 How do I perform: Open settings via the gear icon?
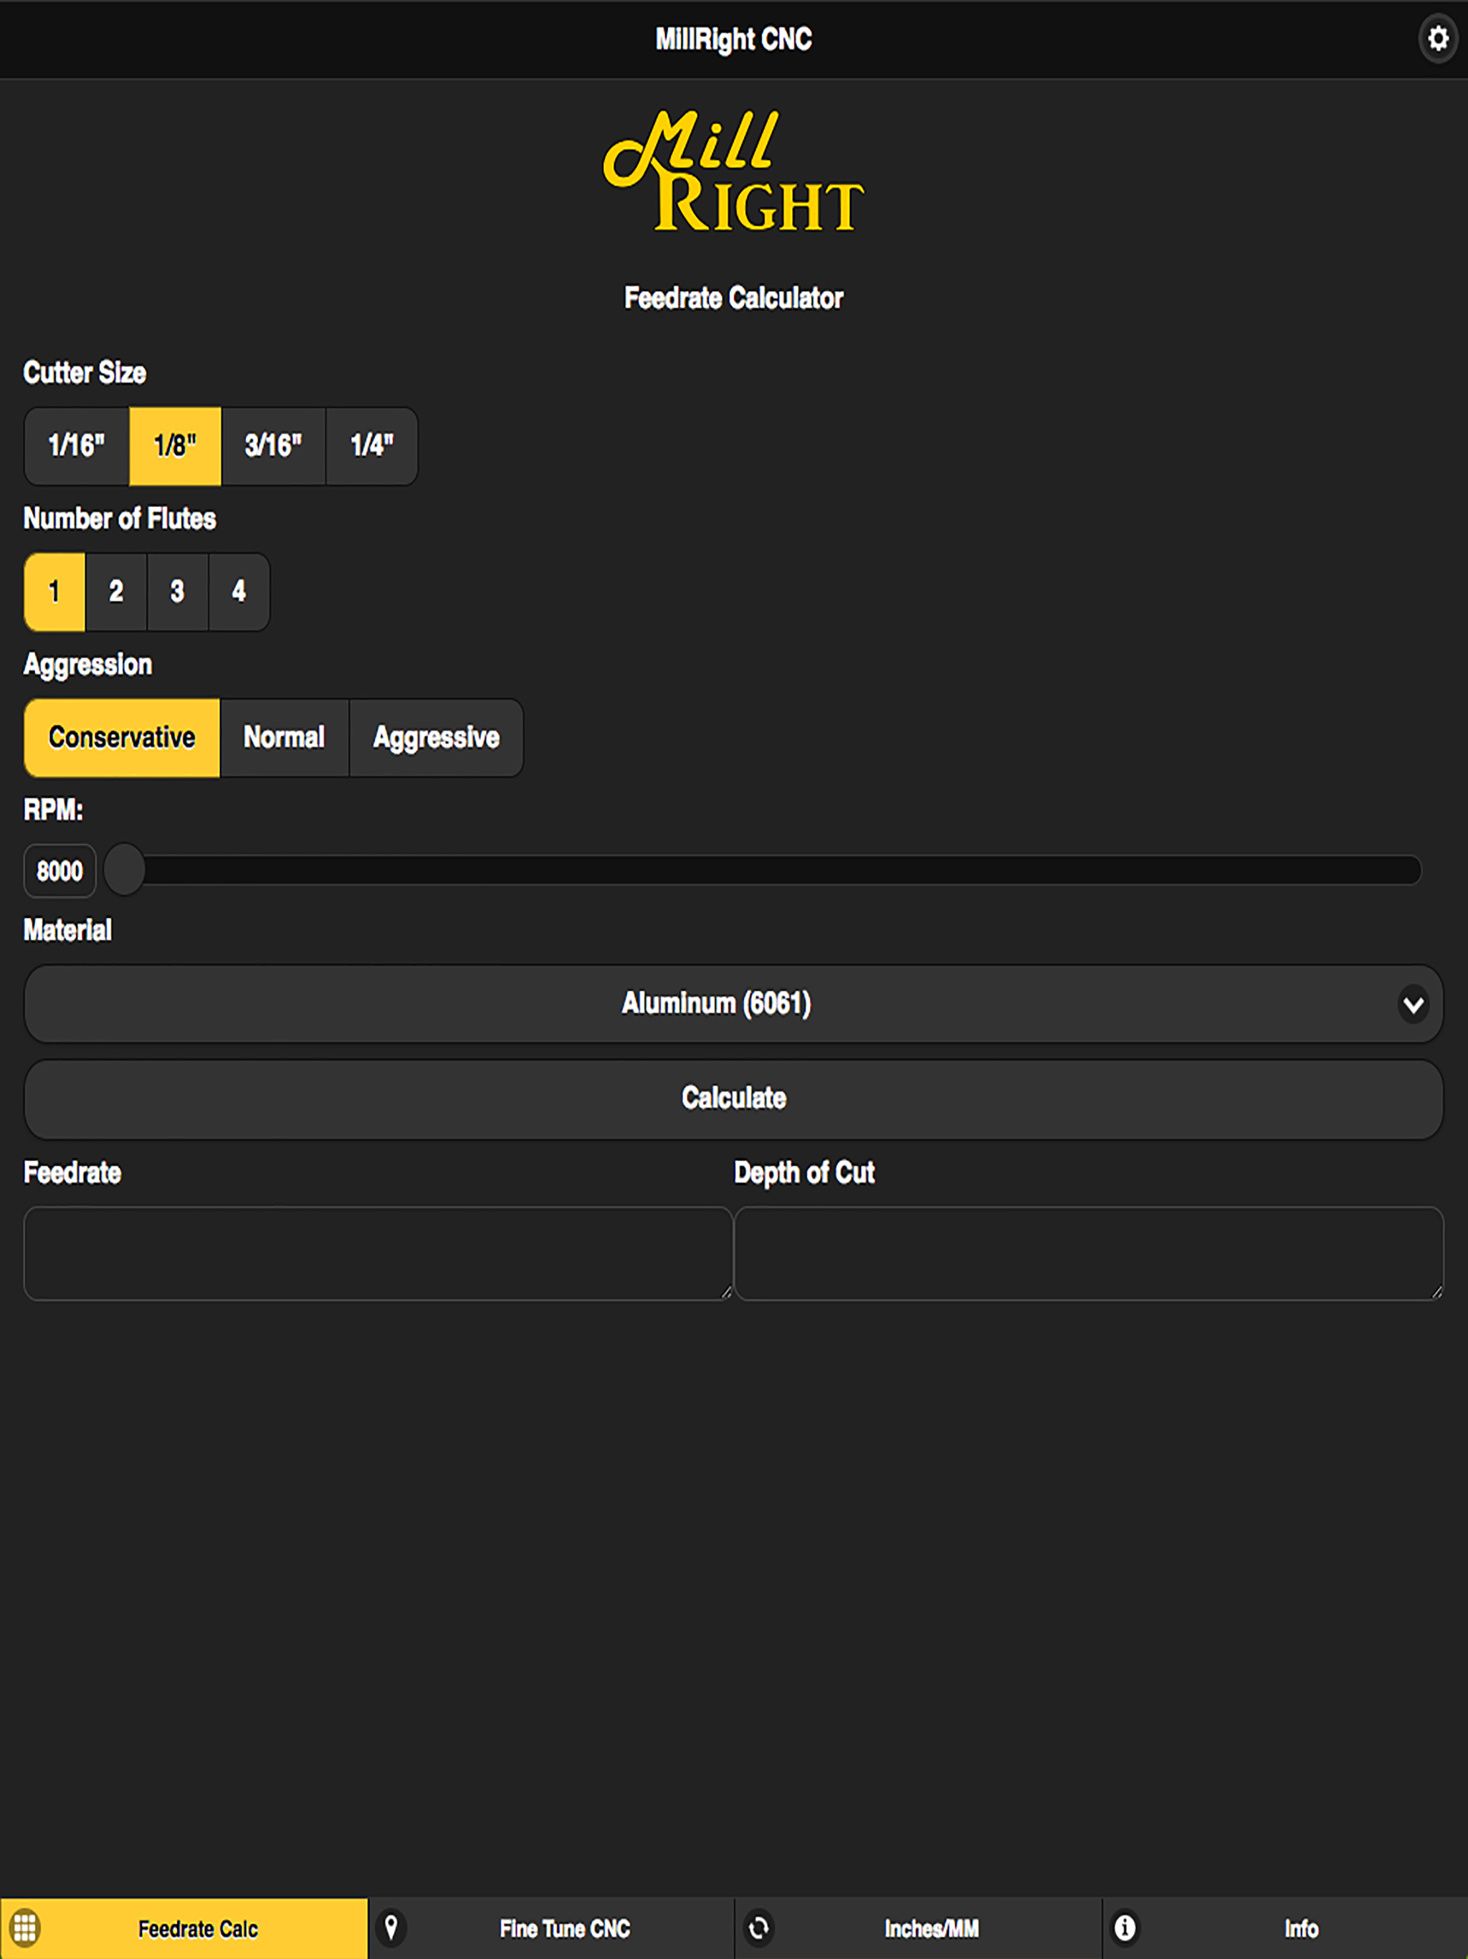(1438, 39)
